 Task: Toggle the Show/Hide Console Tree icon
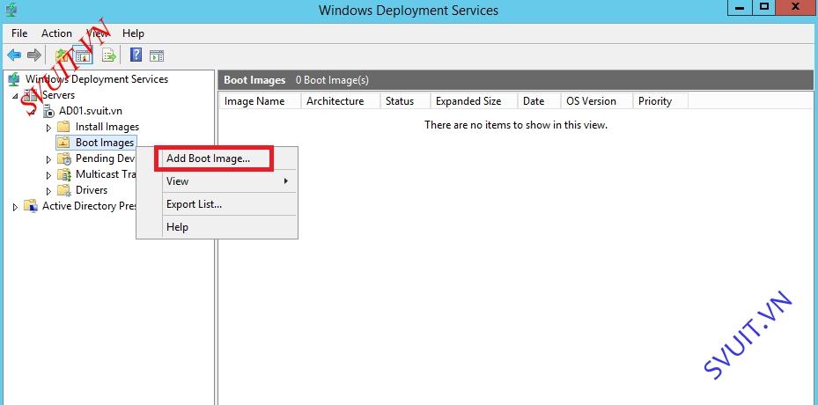(x=83, y=55)
